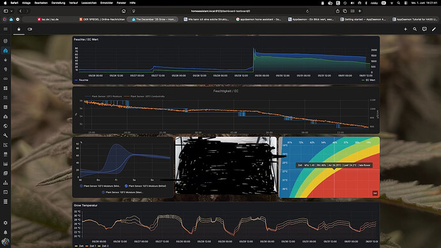The image size is (441, 248).
Task: Open the Safari home page button
Action: [x=124, y=11]
